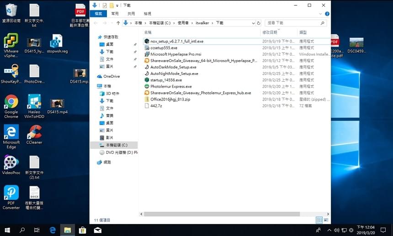Select nox_setup_v6.2.7.1_full_intl.exe file
This screenshot has width=393, height=236.
tap(177, 41)
